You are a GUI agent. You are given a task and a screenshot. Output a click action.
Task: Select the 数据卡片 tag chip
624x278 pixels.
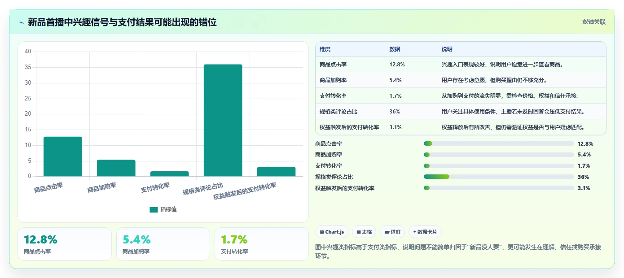tap(425, 232)
